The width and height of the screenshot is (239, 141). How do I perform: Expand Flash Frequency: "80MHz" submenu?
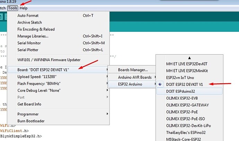(59, 84)
